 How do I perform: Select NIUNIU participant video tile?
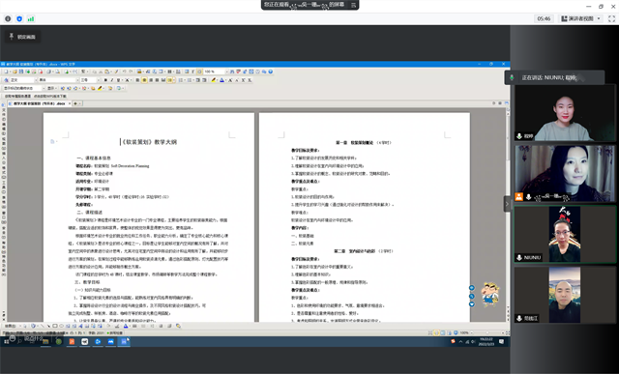pos(565,234)
